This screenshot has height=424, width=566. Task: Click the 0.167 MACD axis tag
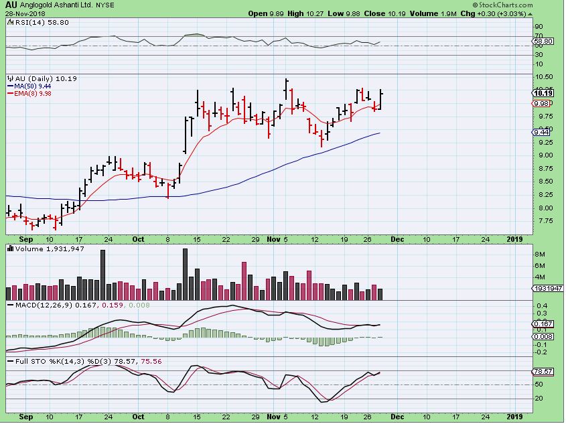pos(543,324)
